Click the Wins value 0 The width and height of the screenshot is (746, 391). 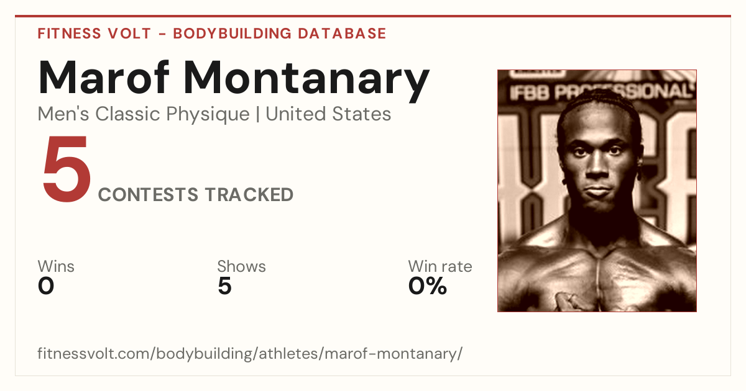coord(46,286)
